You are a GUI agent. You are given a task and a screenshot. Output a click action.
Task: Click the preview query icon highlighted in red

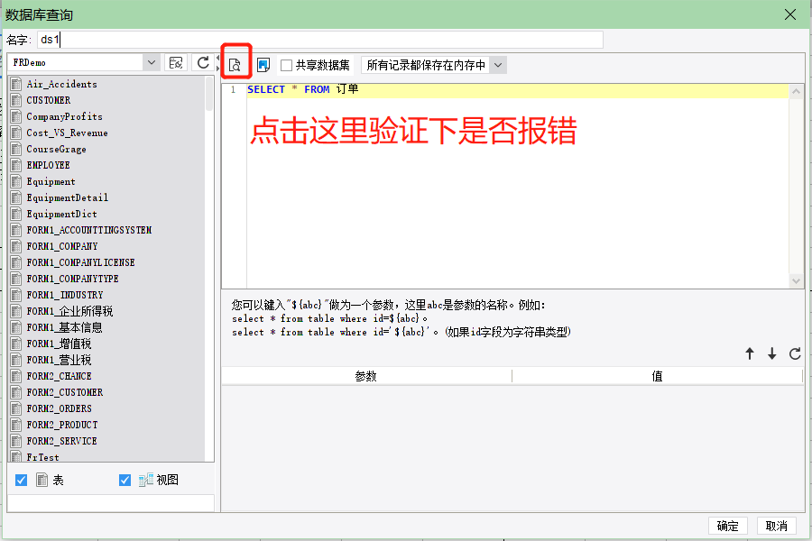pos(235,65)
